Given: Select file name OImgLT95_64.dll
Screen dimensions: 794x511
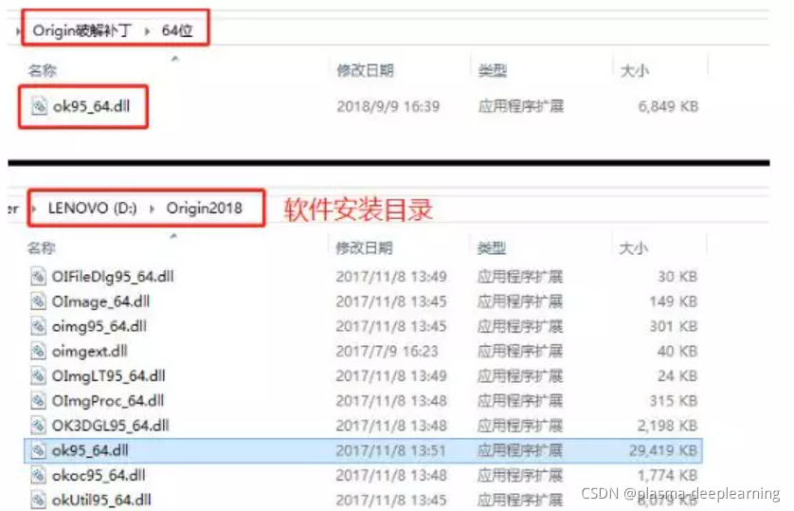Looking at the screenshot, I should coord(108,375).
